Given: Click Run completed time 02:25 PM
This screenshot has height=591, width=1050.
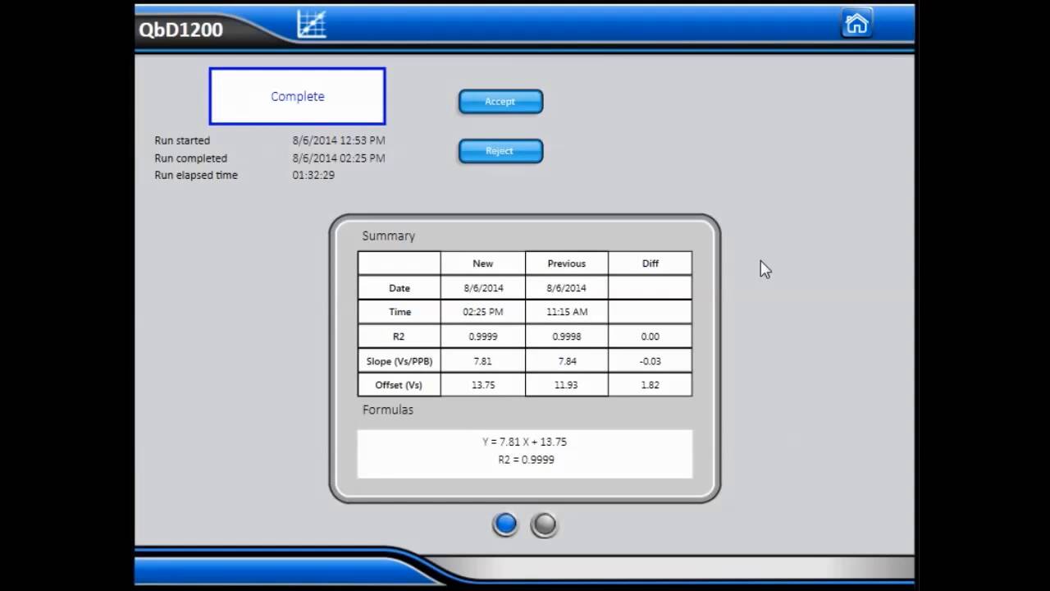Looking at the screenshot, I should [339, 158].
